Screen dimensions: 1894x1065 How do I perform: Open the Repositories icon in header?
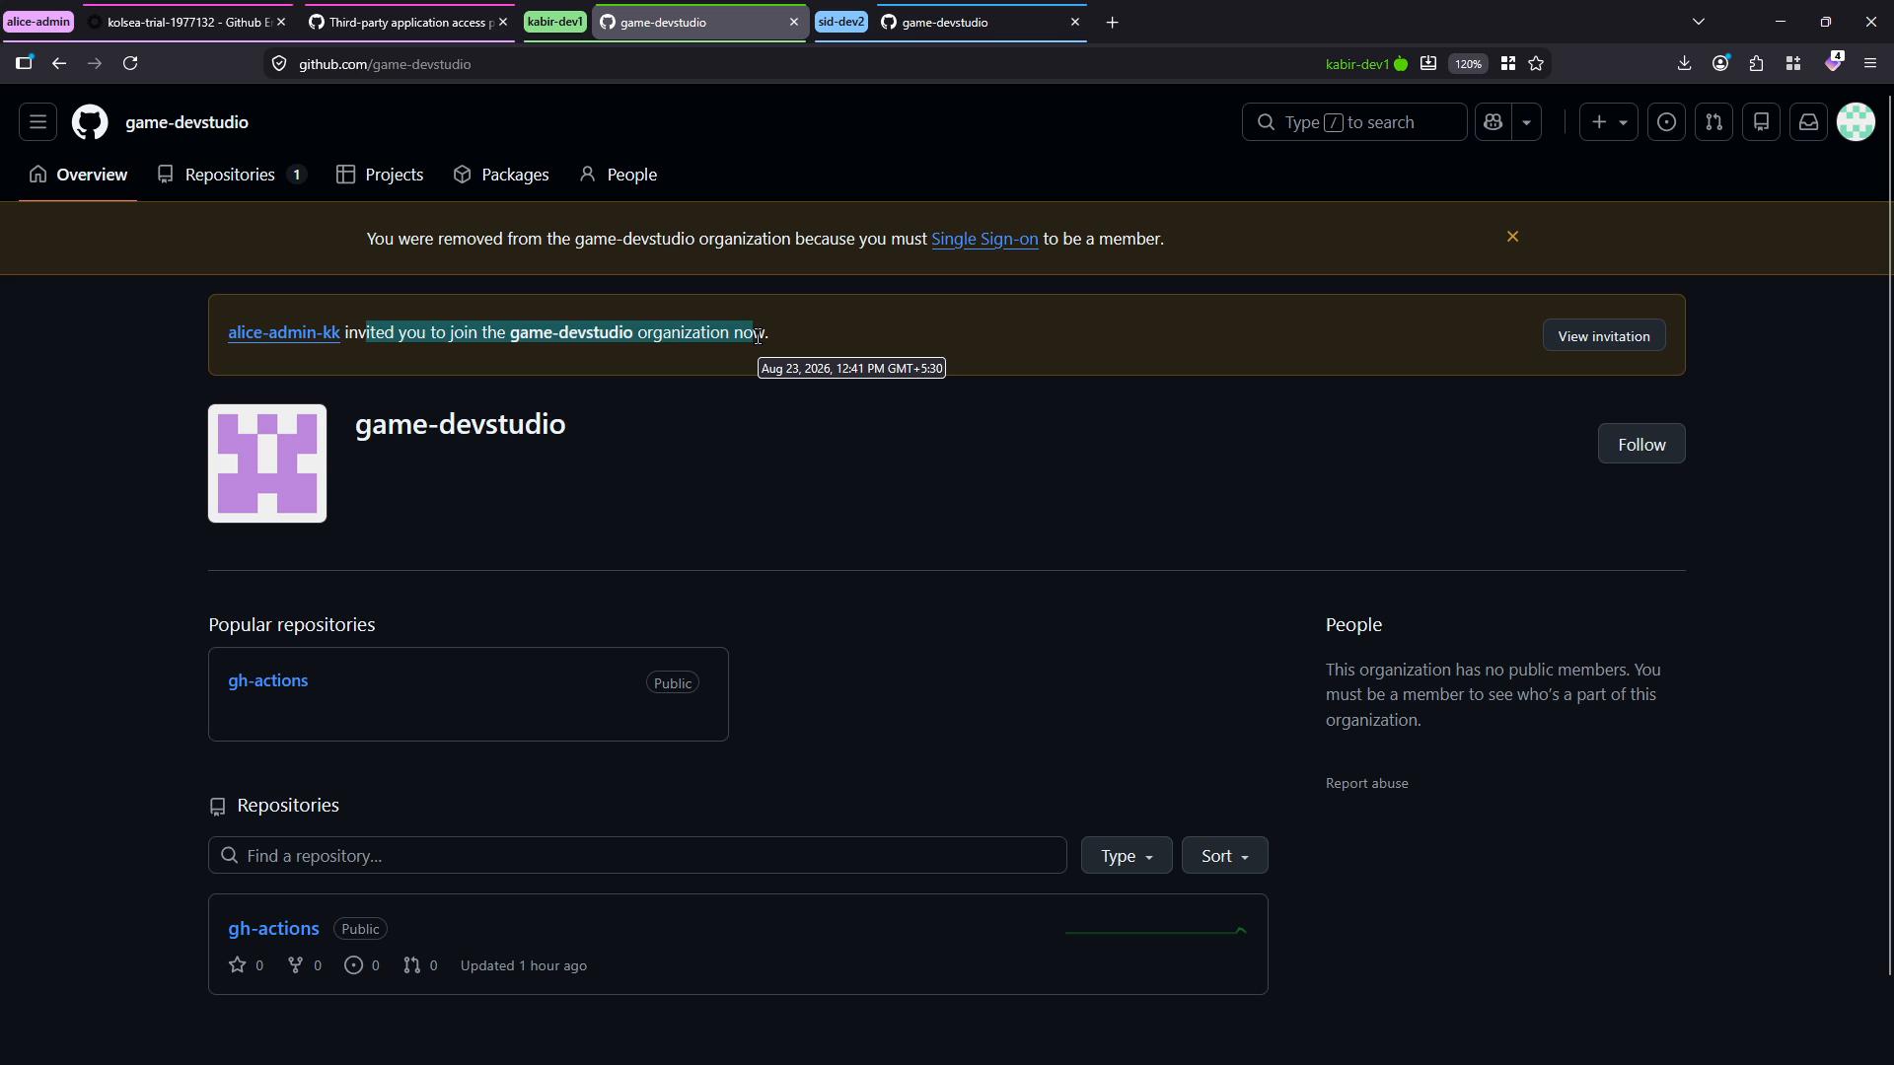pos(1761,122)
